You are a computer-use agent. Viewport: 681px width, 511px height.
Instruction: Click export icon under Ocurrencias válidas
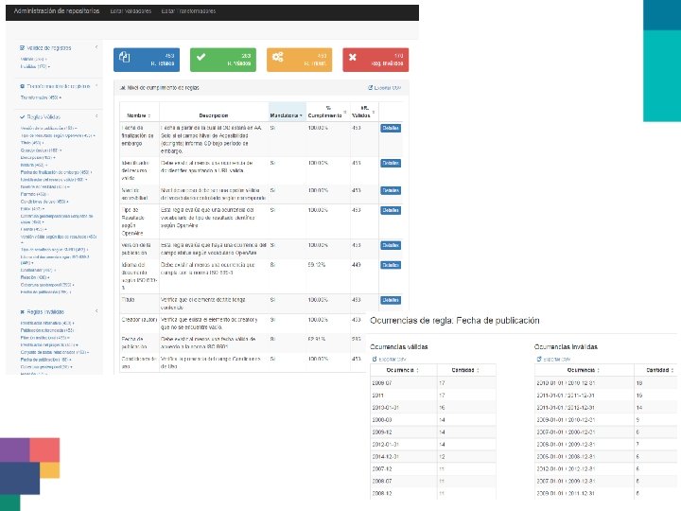[x=375, y=360]
